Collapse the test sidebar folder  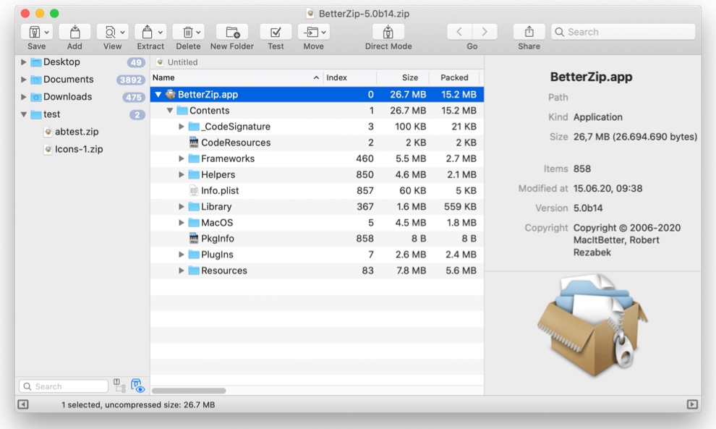coord(24,114)
